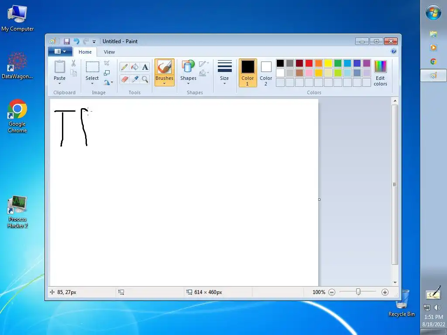Open the Paint file menu button
This screenshot has width=447, height=335.
coord(60,51)
